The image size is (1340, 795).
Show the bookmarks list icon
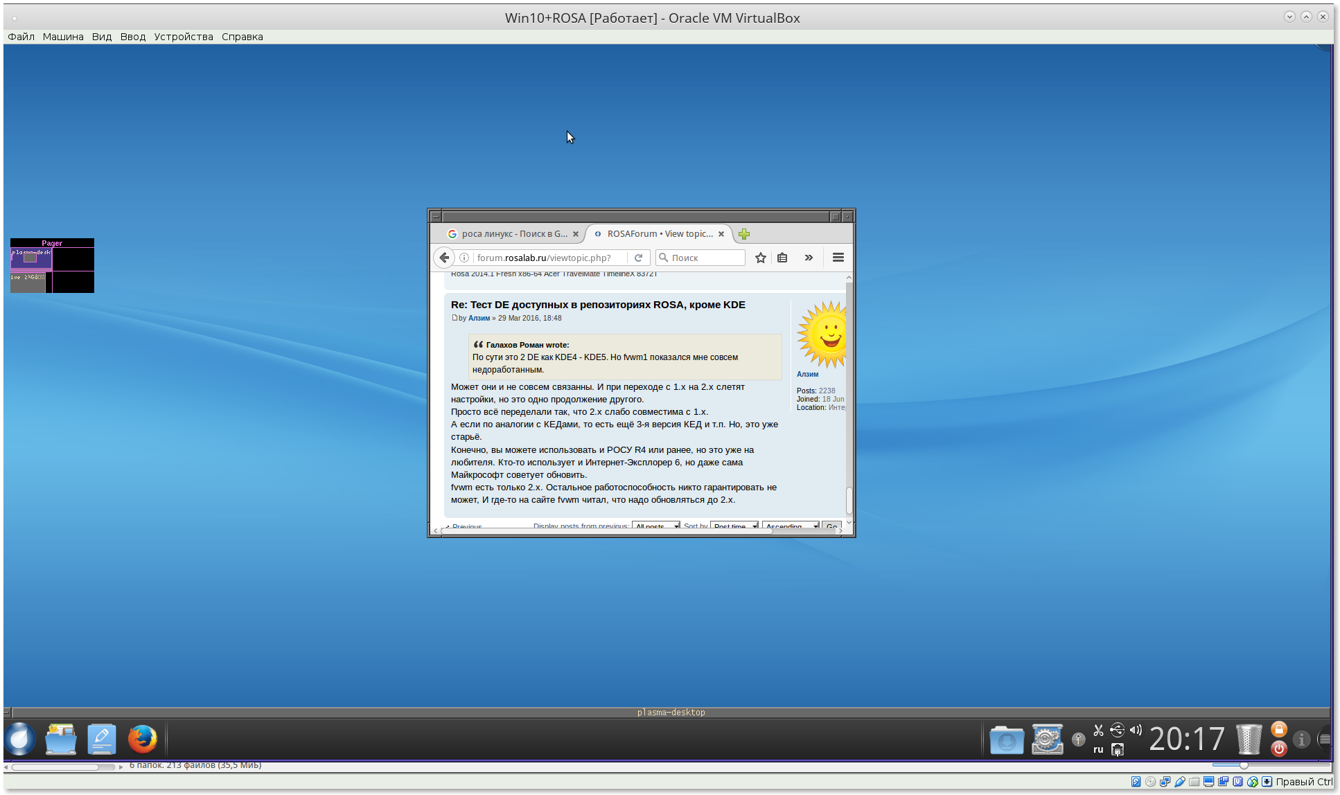pos(782,258)
